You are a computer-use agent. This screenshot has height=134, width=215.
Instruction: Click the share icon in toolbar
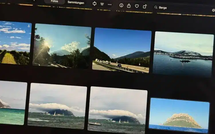coord(129,6)
